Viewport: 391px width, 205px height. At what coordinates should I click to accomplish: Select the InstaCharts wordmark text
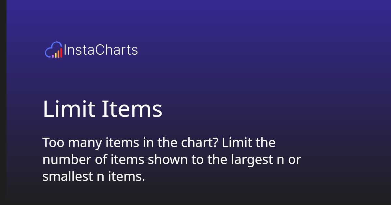point(101,50)
